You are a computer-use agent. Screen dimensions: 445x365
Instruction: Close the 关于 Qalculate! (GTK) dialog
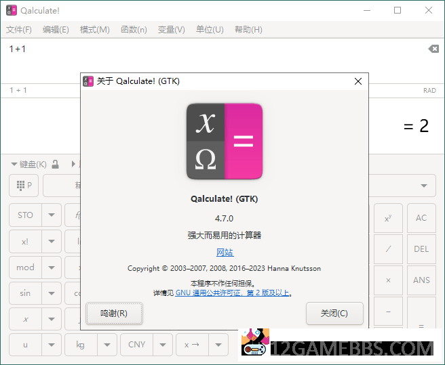[358, 81]
